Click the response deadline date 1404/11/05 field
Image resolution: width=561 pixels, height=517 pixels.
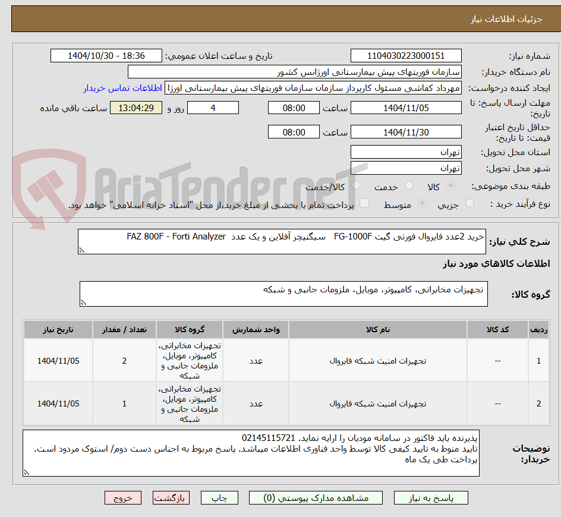(406, 108)
